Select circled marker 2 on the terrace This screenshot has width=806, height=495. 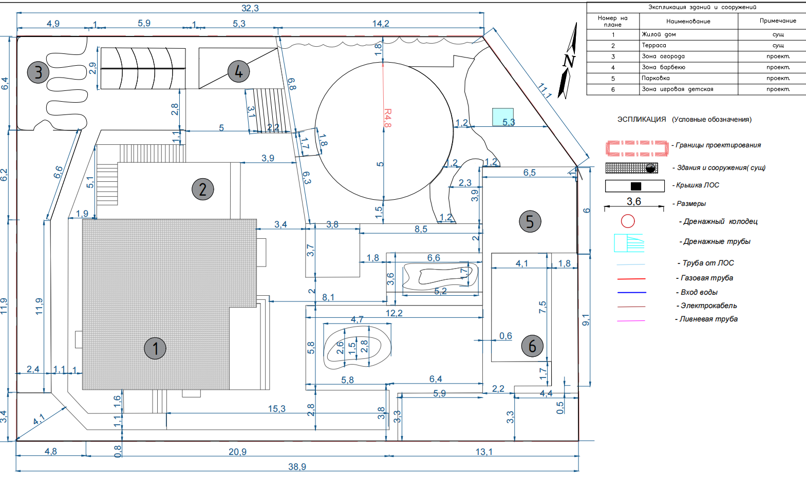click(x=203, y=189)
